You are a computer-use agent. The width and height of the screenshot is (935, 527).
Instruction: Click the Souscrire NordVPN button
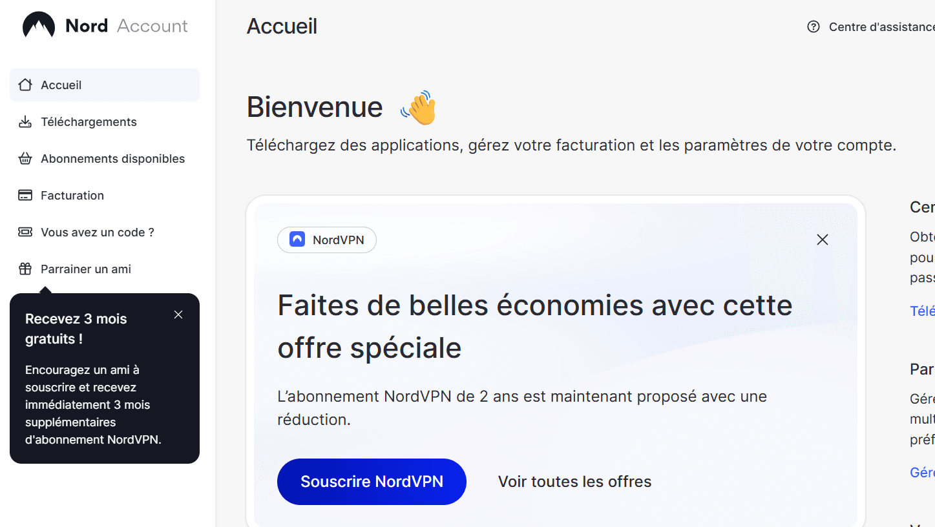[x=371, y=481]
